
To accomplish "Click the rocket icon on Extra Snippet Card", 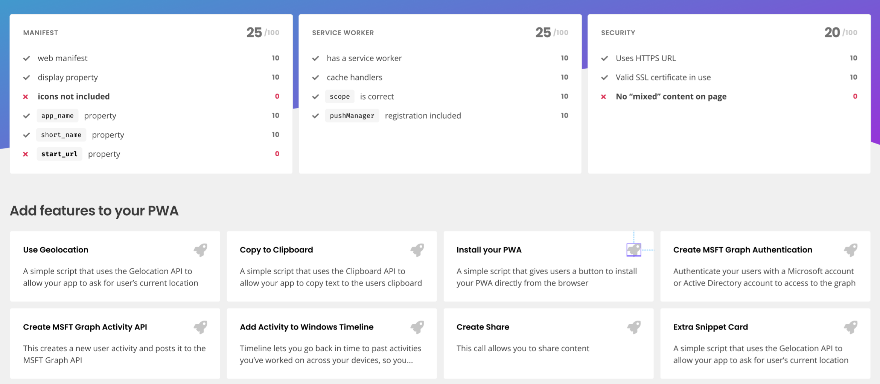I will (x=851, y=327).
